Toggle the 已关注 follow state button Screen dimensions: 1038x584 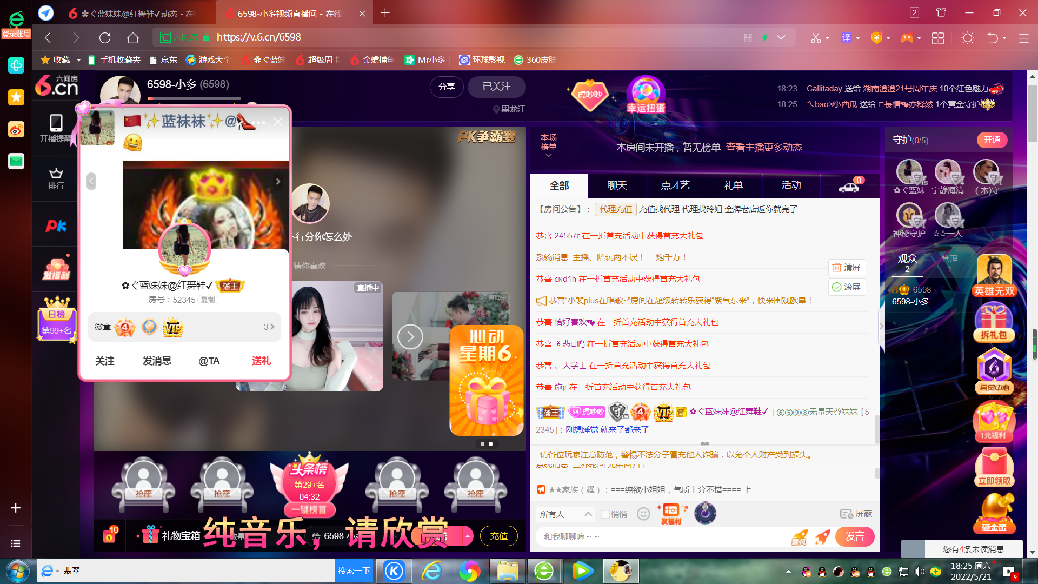tap(496, 87)
